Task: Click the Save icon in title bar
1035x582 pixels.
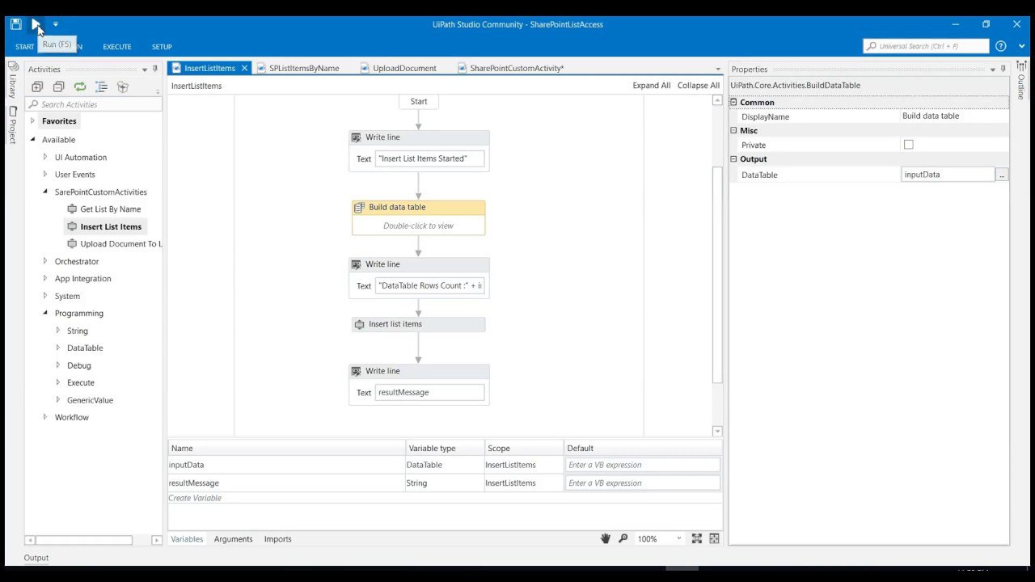Action: pyautogui.click(x=15, y=24)
